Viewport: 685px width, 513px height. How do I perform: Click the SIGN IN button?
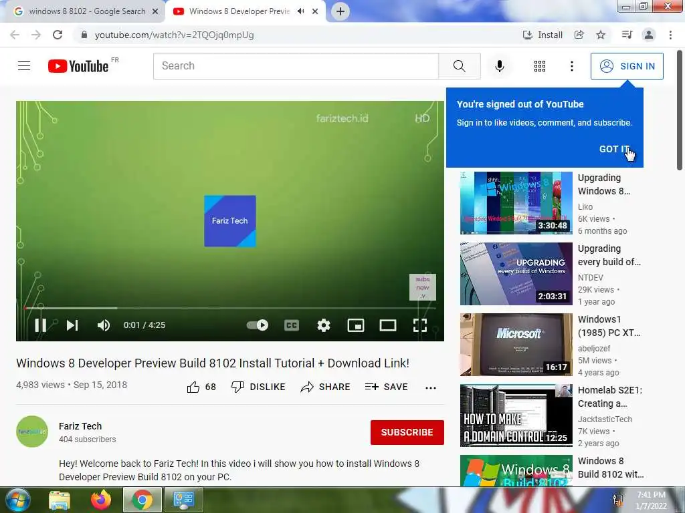click(627, 66)
